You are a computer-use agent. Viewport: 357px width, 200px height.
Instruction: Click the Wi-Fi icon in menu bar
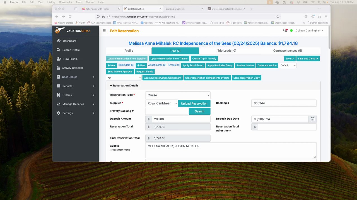click(x=313, y=2)
